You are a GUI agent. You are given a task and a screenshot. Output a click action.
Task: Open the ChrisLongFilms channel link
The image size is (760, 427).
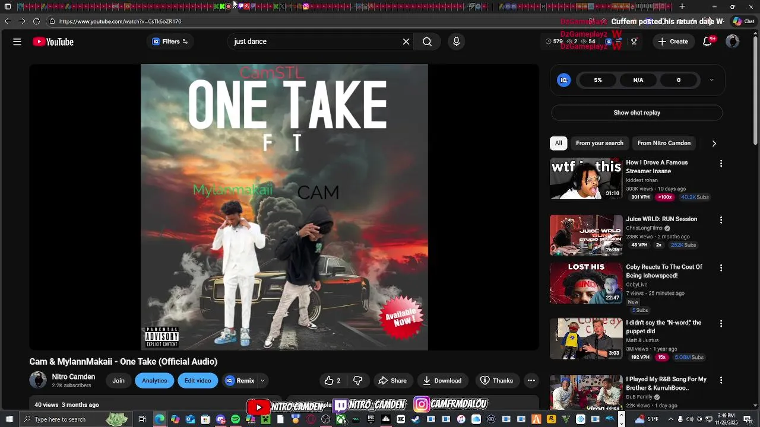(644, 228)
